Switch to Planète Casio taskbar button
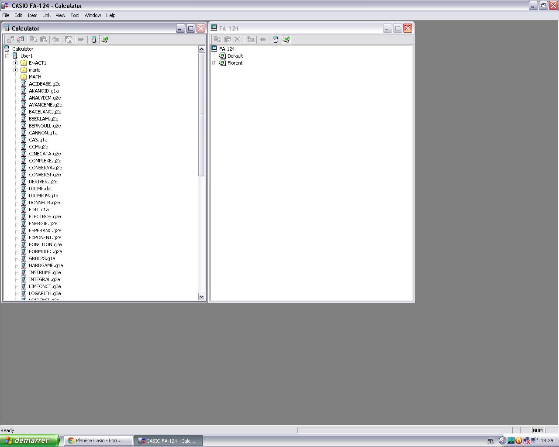Viewport: 559px width, 447px height. tap(99, 440)
